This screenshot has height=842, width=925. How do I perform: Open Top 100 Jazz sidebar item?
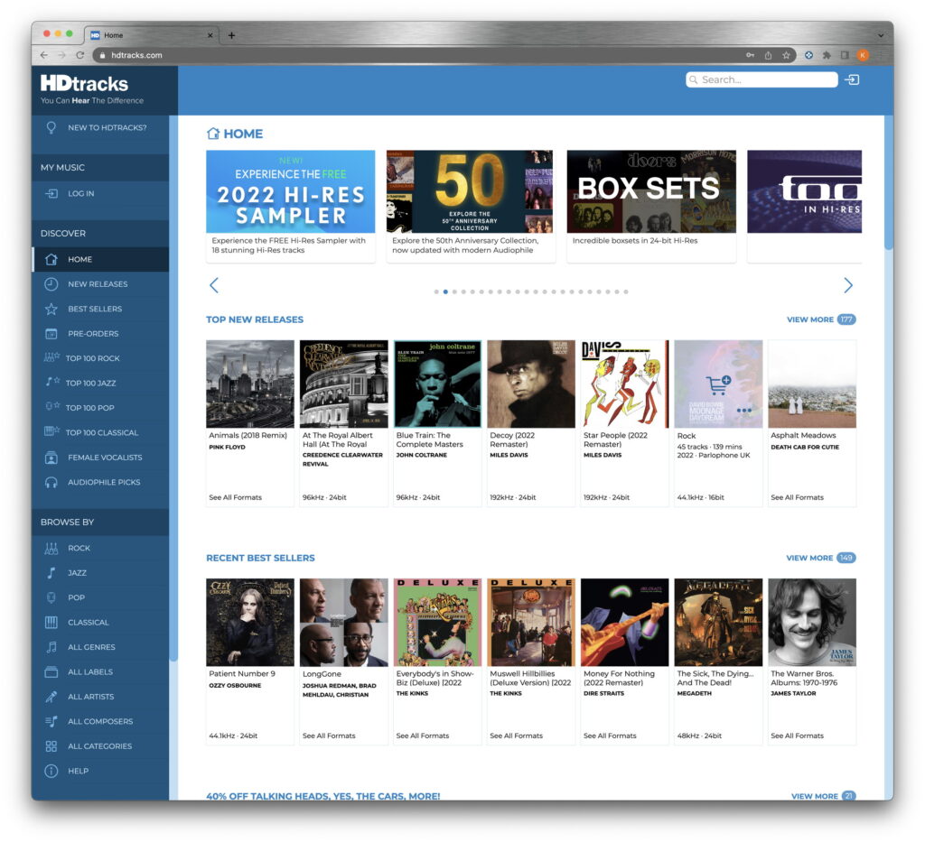(100, 383)
